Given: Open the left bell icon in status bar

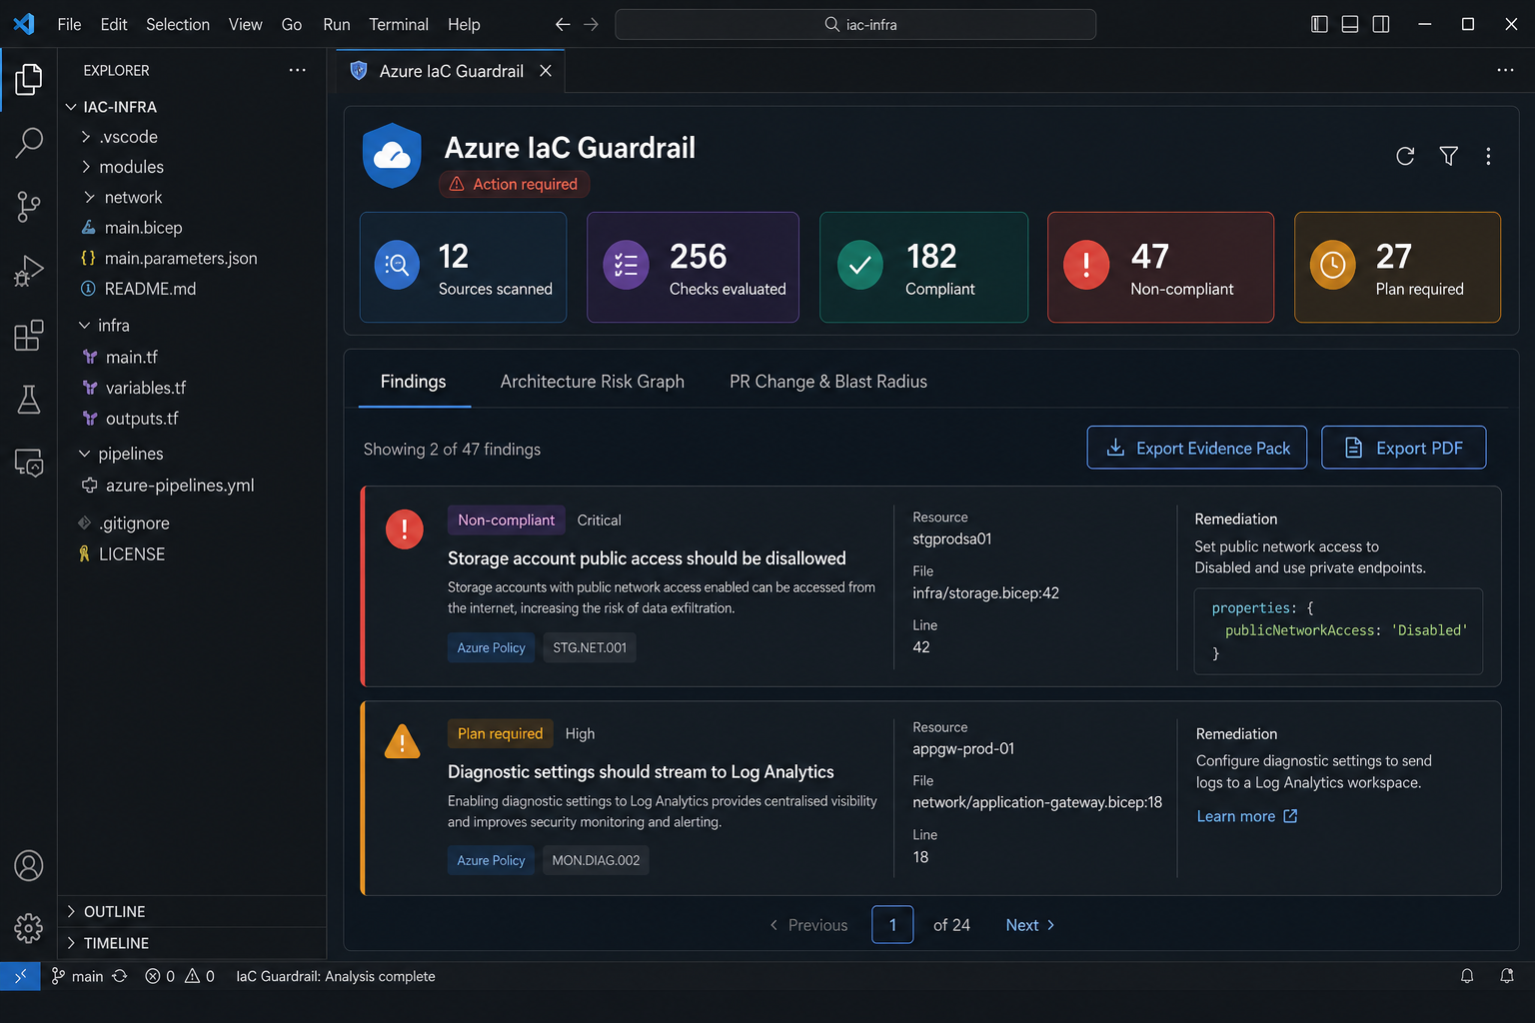Looking at the screenshot, I should (1467, 976).
